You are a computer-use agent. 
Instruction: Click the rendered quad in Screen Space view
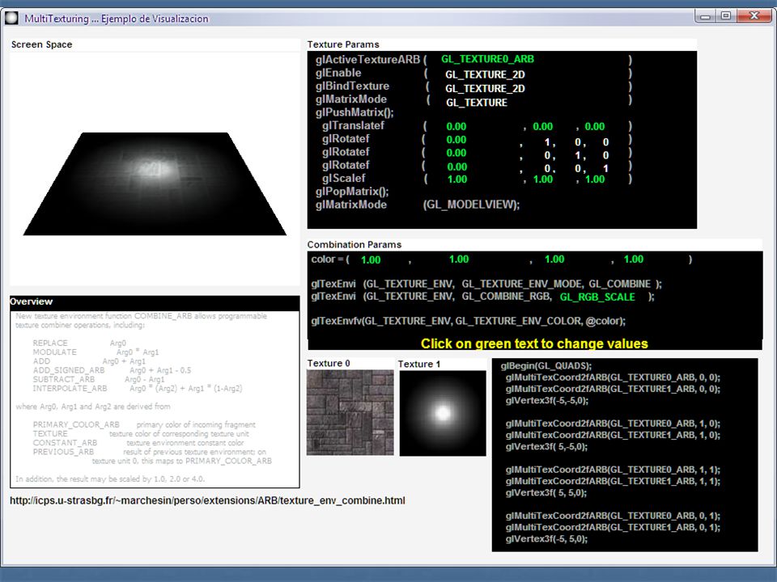155,184
